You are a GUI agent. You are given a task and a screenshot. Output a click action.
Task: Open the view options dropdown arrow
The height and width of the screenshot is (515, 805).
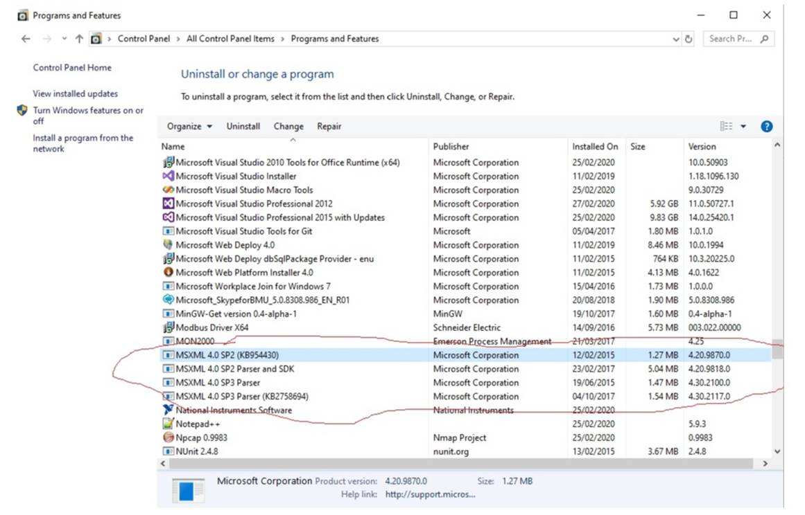click(743, 127)
